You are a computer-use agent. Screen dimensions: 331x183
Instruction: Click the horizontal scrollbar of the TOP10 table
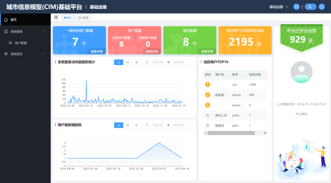pos(231,133)
